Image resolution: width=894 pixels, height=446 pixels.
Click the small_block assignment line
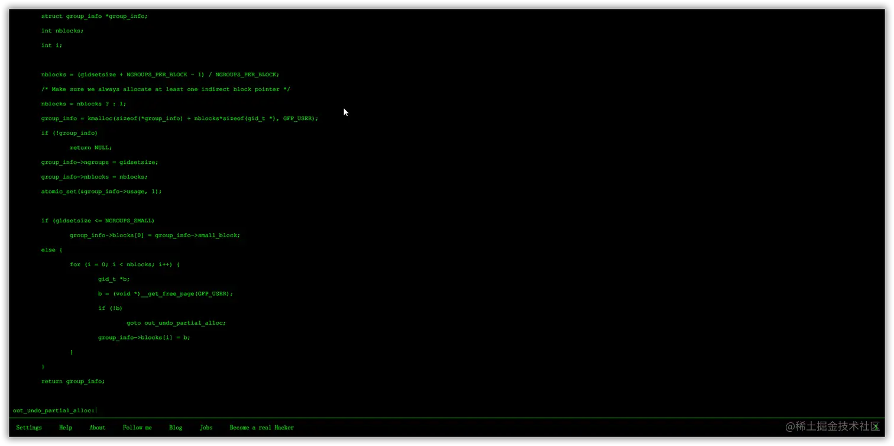[155, 235]
